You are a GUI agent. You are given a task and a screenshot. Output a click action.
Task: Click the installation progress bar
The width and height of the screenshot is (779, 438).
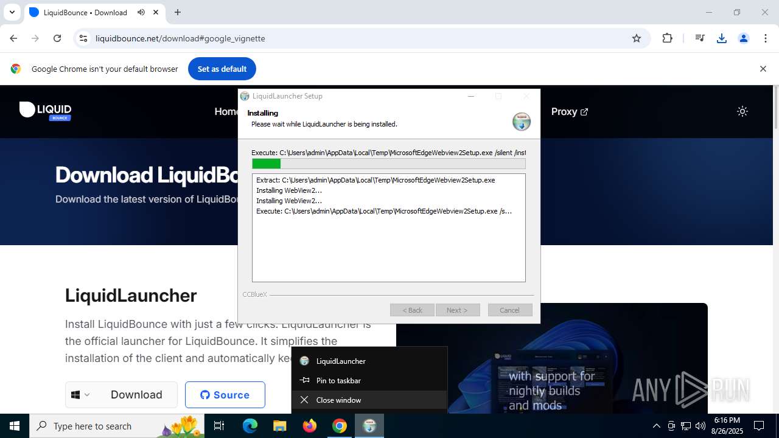coord(389,164)
